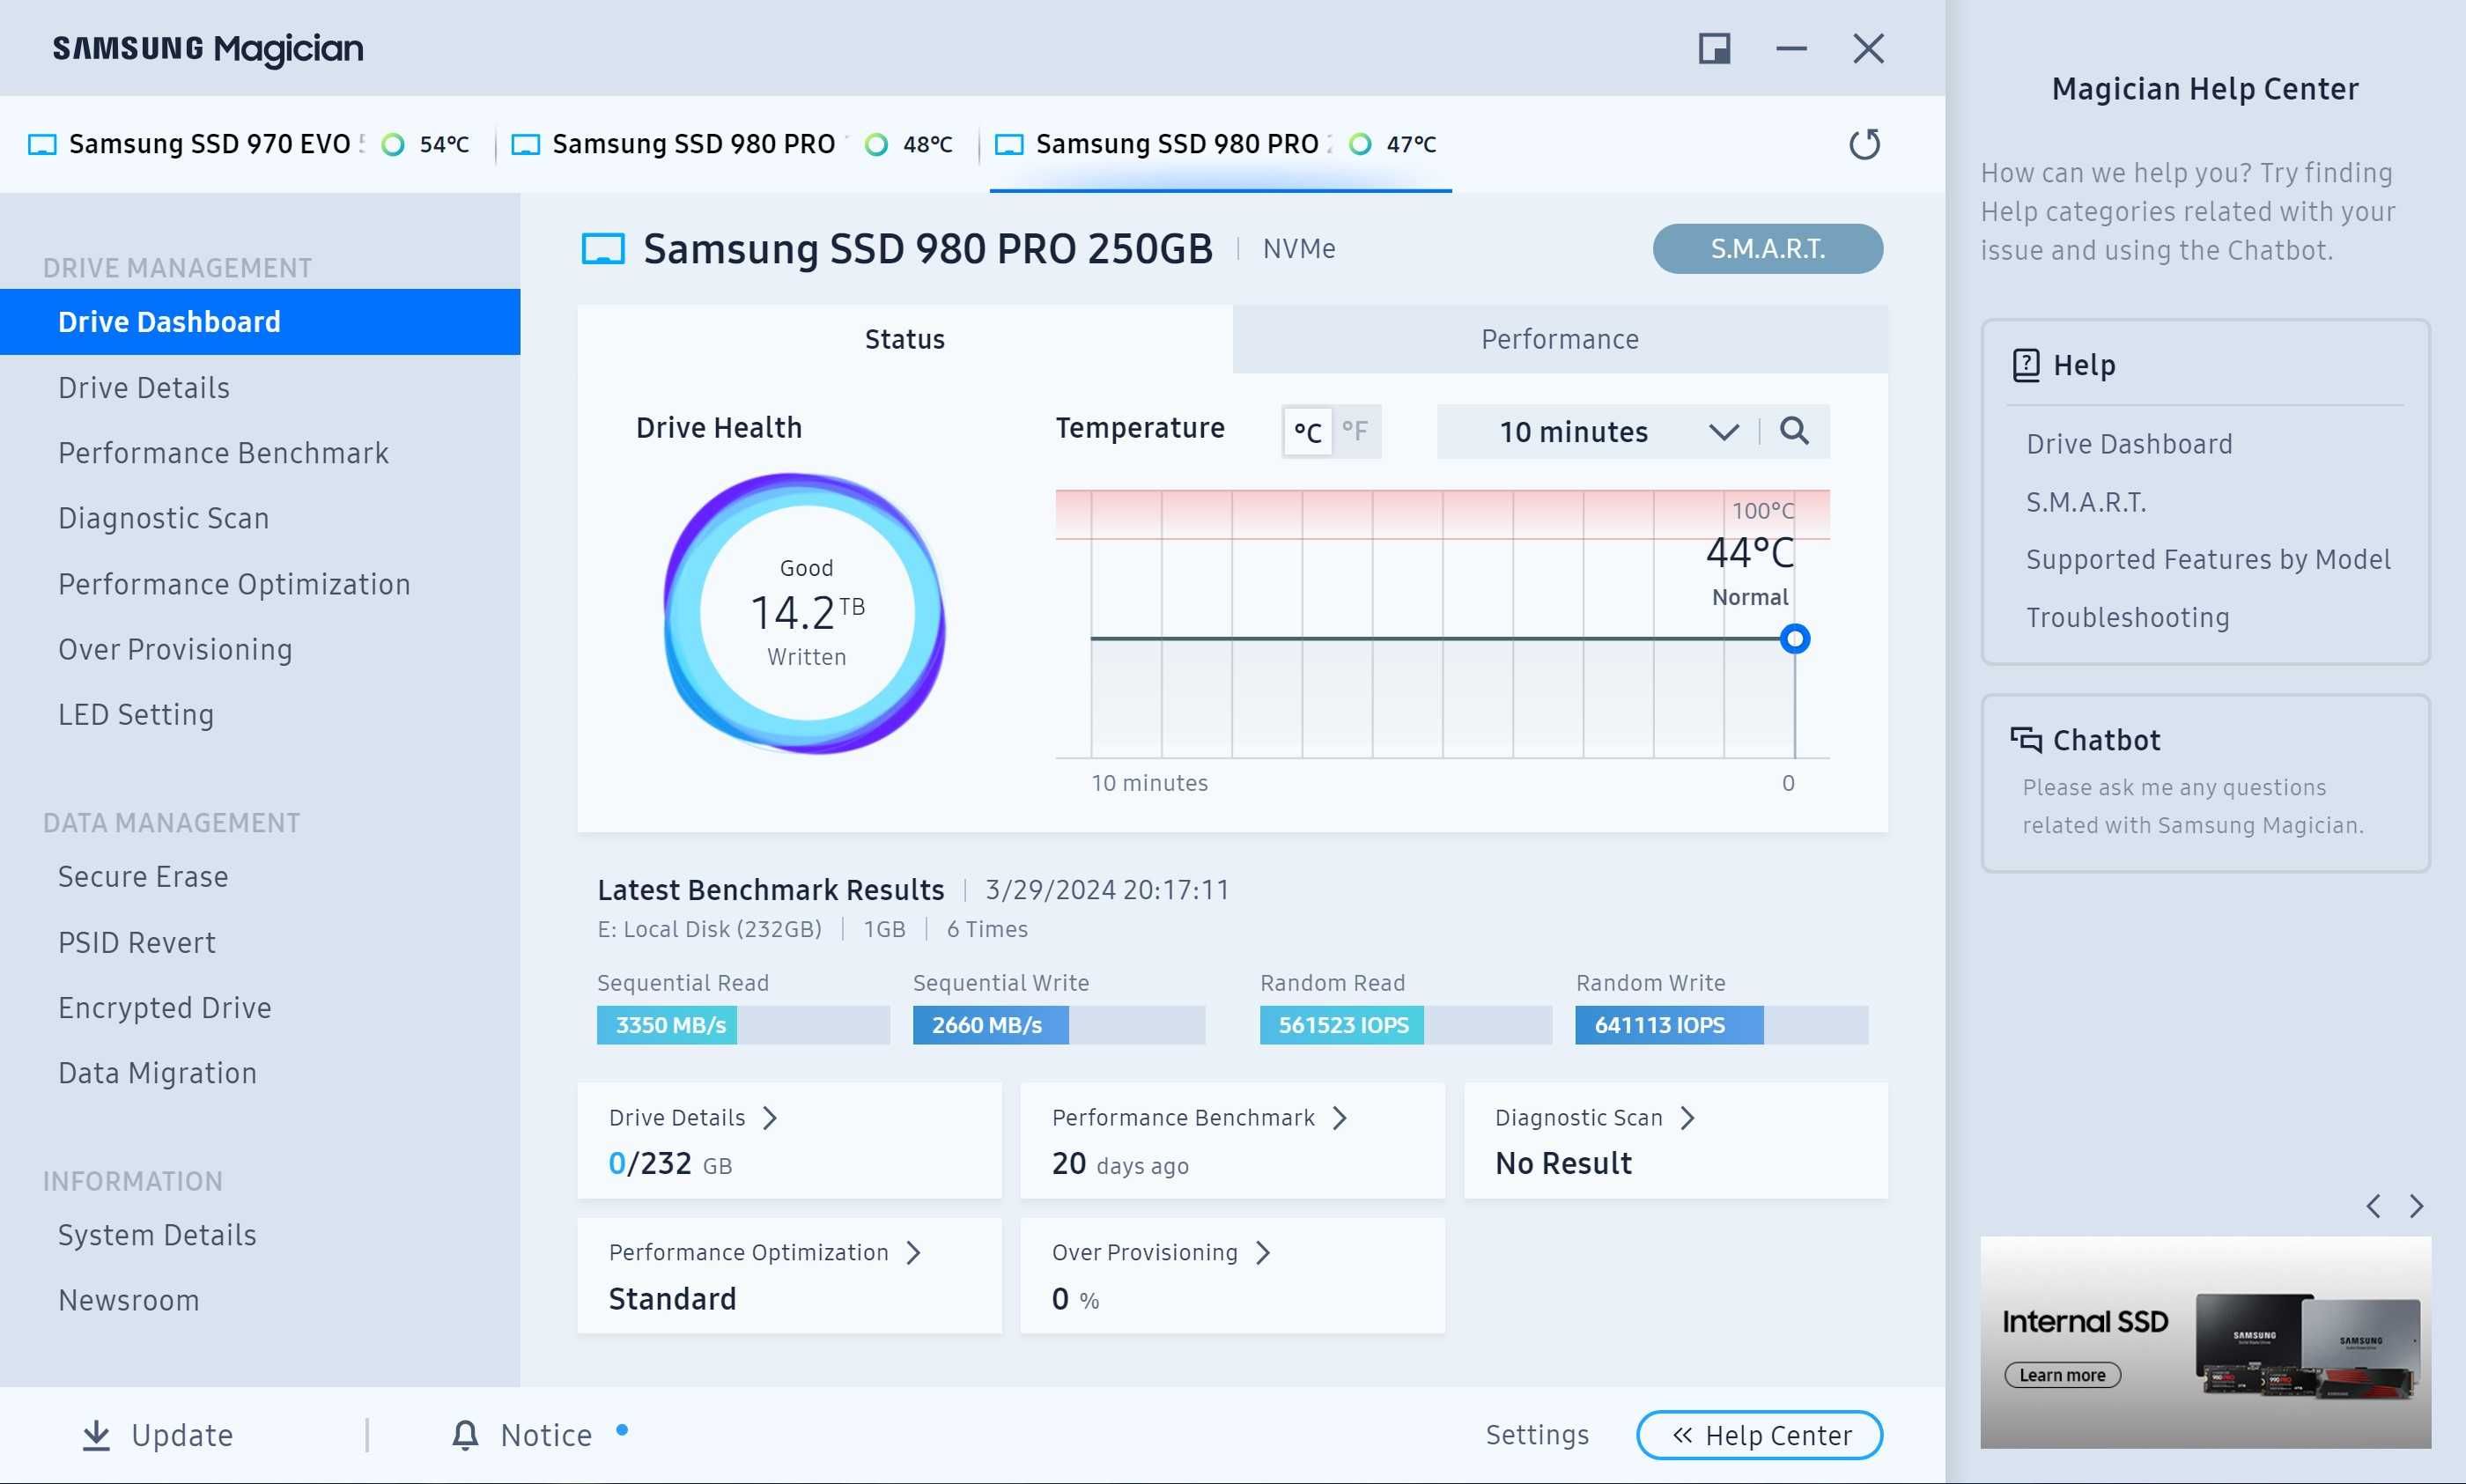2466x1484 pixels.
Task: Open Data Migration in the sidebar
Action: click(x=260, y=1073)
